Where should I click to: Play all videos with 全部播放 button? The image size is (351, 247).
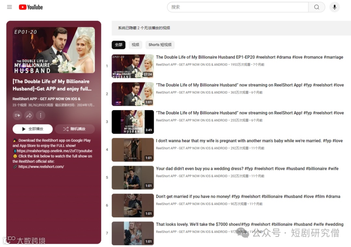(x=33, y=129)
